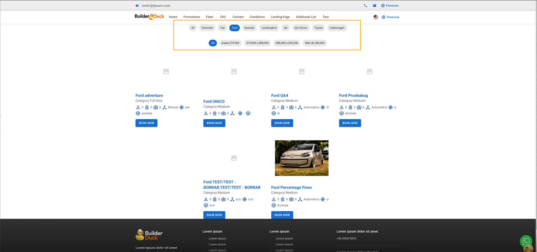Select the Chevrolet brand filter chip
This screenshot has width=537, height=252.
pos(207,28)
